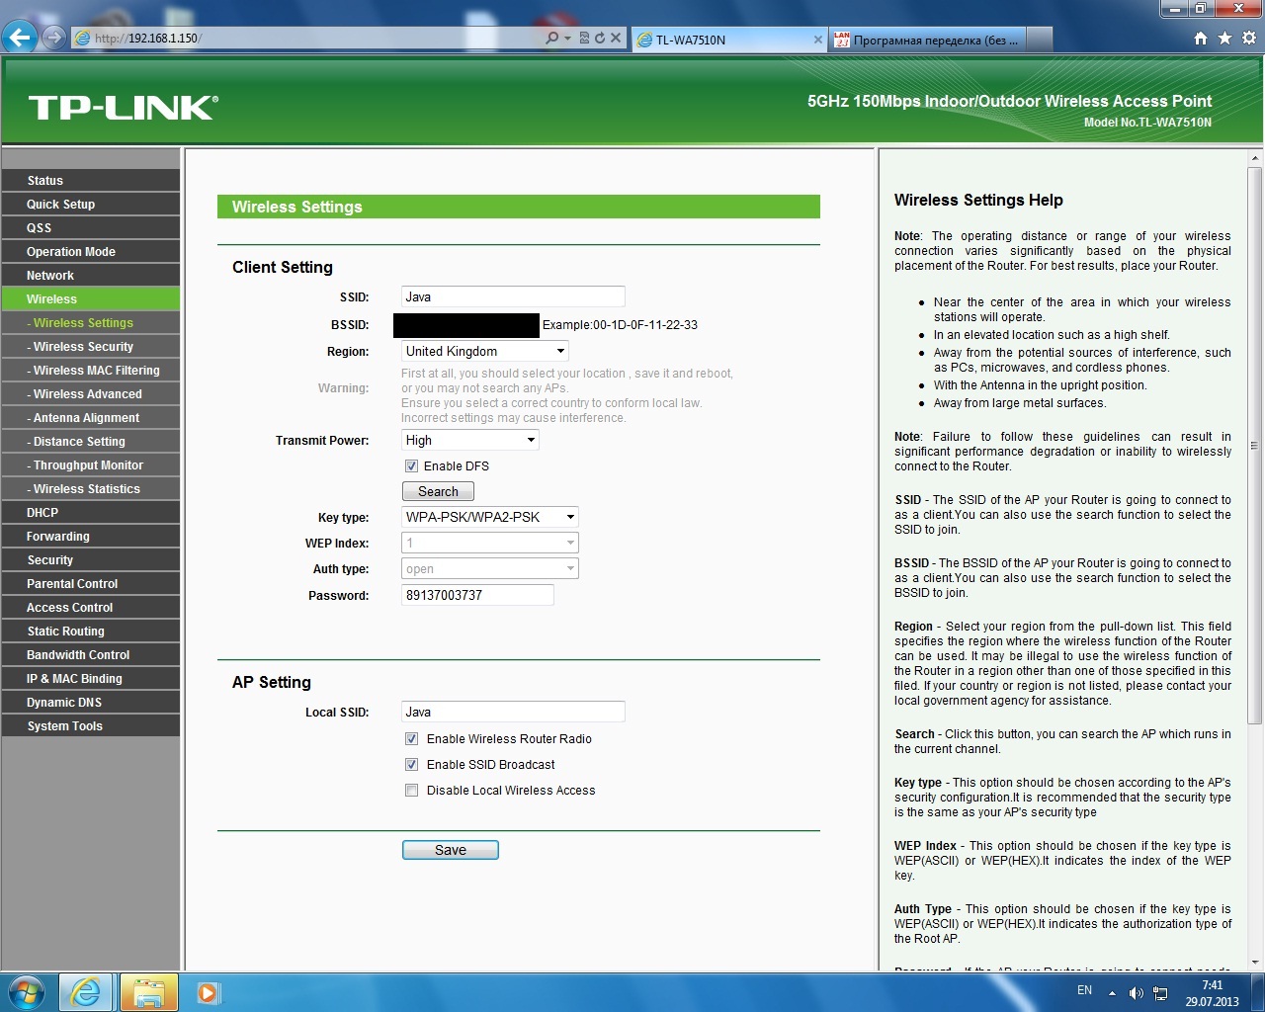The height and width of the screenshot is (1012, 1265).
Task: Toggle the Enable DFS checkbox
Action: pos(411,466)
